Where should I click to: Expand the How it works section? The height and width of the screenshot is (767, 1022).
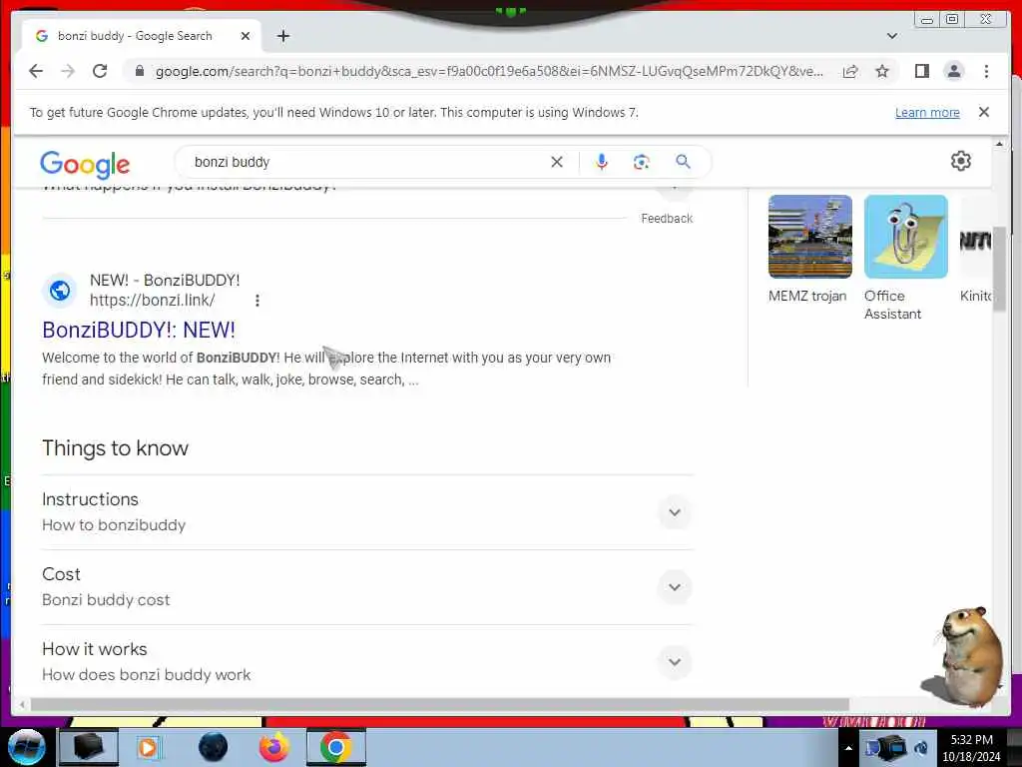[366, 662]
